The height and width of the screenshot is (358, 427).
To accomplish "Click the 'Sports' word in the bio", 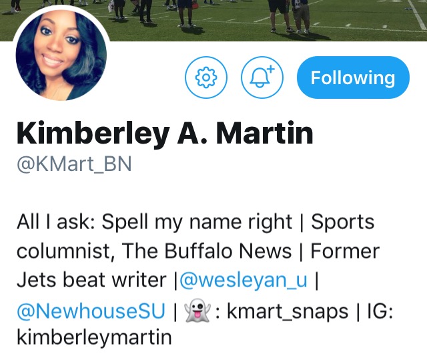I will click(x=342, y=222).
